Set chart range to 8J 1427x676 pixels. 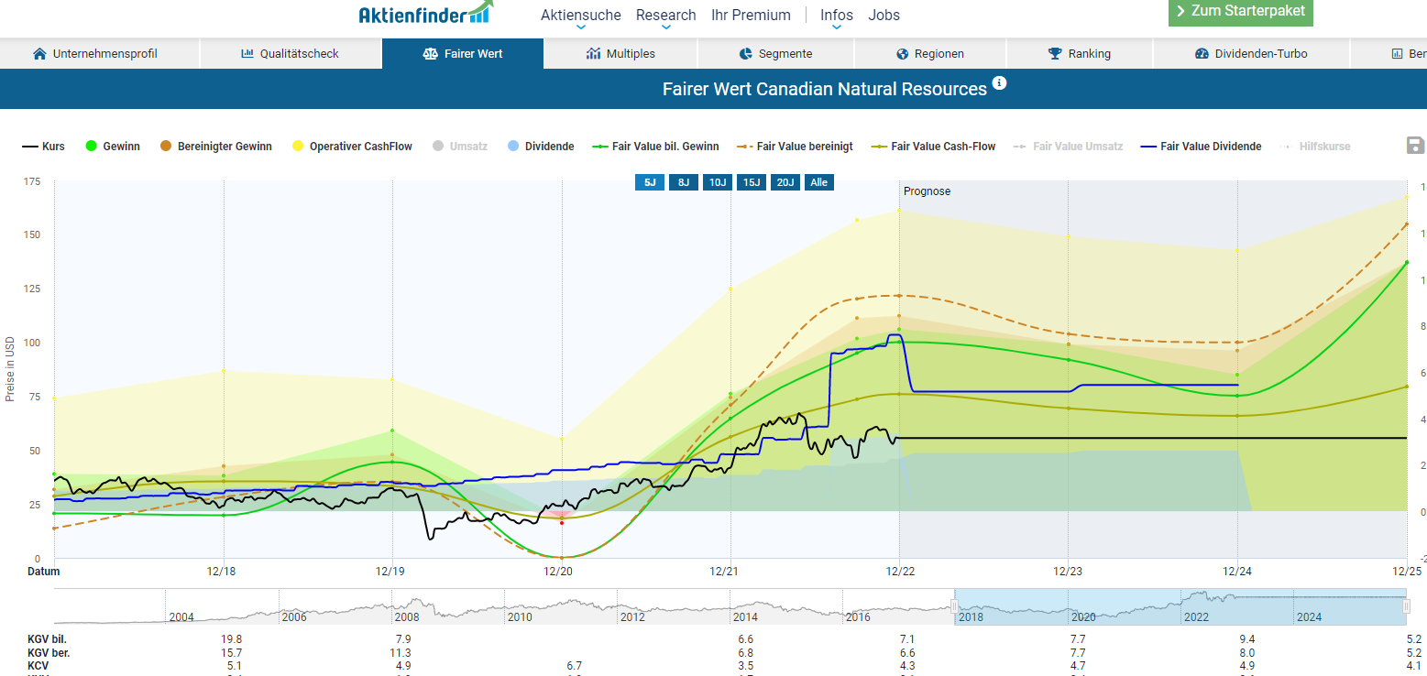684,182
